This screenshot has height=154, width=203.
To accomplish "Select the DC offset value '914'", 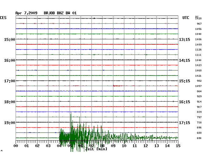I will (x=199, y=102).
